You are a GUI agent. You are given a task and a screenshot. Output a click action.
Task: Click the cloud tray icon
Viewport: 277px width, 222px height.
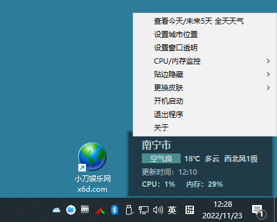pyautogui.click(x=56, y=210)
